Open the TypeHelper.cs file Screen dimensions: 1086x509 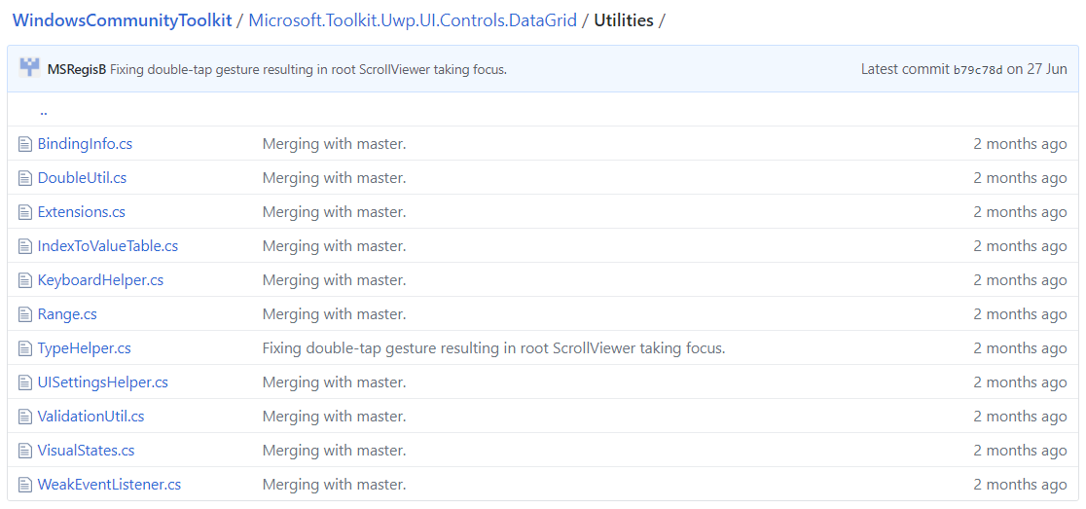coord(84,348)
